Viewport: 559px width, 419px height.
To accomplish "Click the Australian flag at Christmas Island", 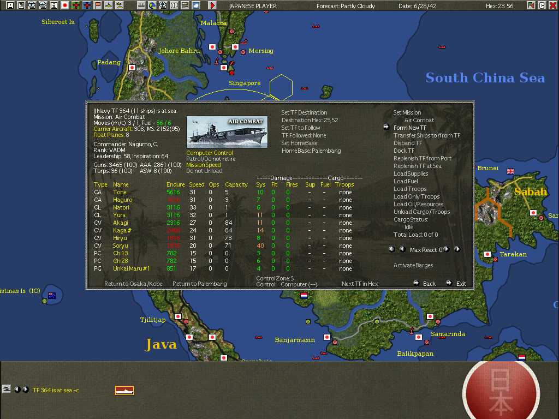I will 52,295.
